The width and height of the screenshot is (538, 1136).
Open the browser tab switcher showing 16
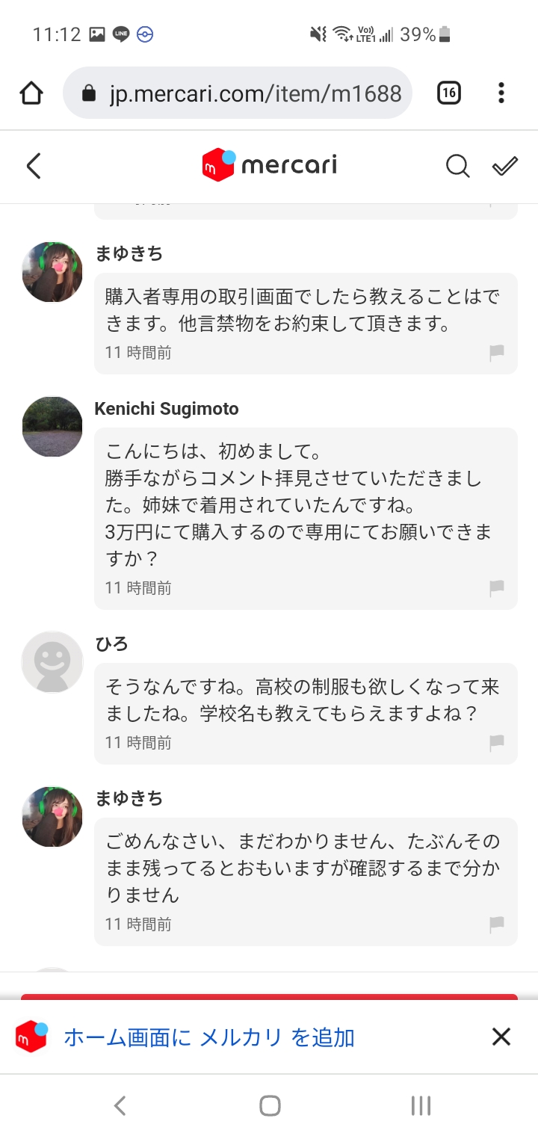point(448,93)
